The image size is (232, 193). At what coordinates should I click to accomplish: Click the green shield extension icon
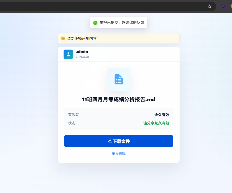[x=231, y=6]
